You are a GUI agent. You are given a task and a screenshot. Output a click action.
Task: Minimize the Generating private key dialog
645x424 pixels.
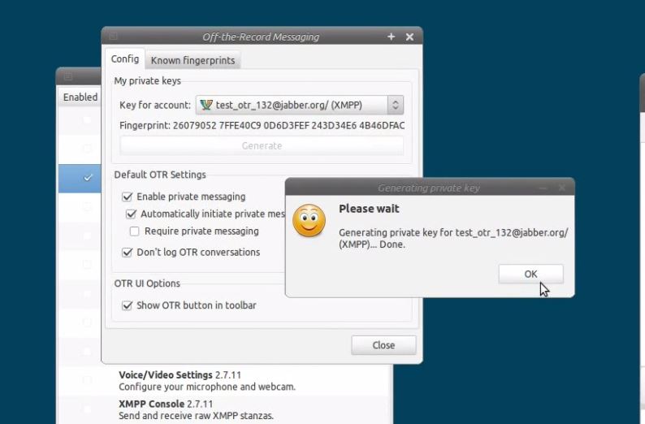543,188
